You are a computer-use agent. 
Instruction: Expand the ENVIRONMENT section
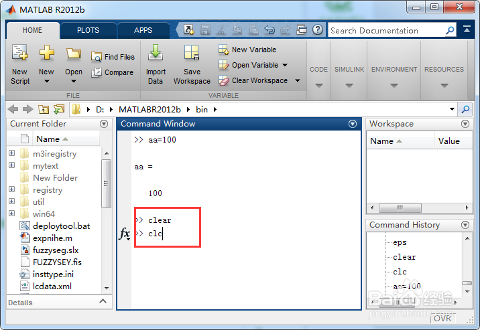click(x=394, y=86)
